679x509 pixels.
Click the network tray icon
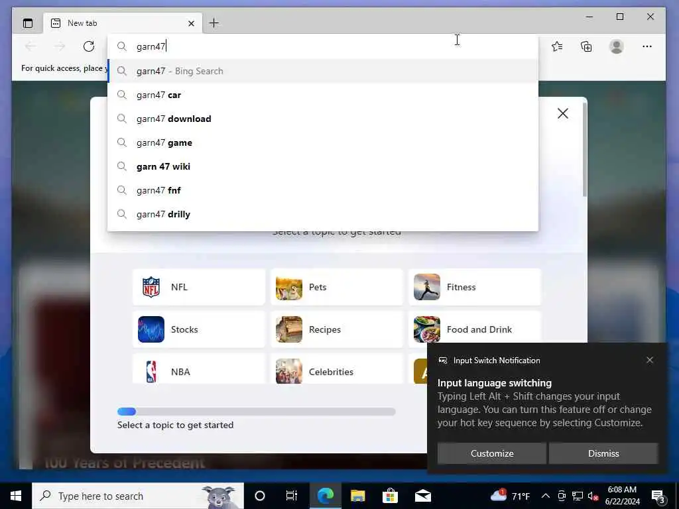click(x=578, y=496)
